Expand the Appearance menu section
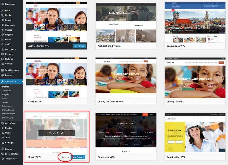 click(11, 82)
